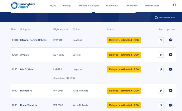Viewport: 182px width, 111px height.
Task: Expand the At the airport menu
Action: 112,5
